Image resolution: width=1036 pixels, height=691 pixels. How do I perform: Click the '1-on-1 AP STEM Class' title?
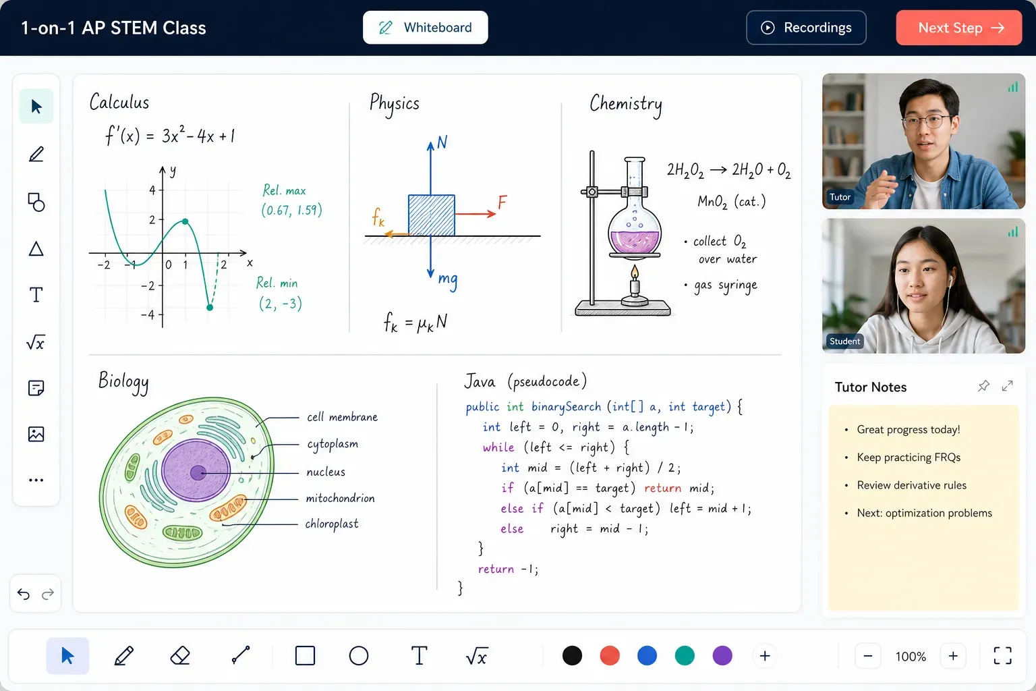point(113,28)
